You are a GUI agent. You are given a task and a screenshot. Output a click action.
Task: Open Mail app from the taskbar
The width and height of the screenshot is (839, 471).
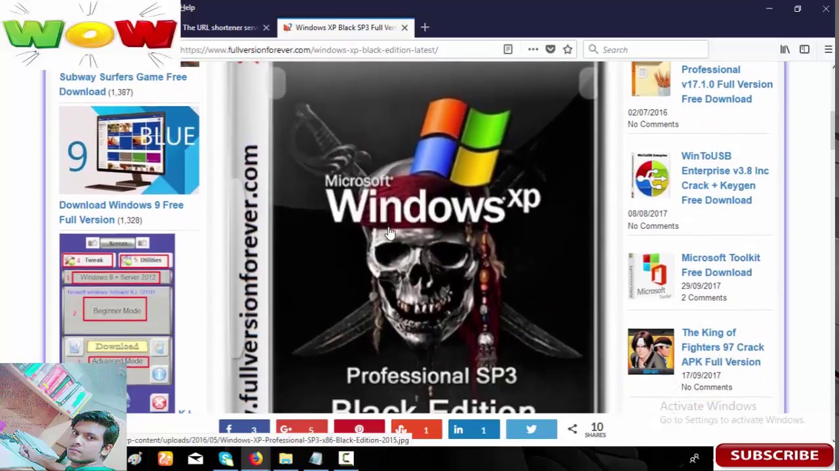pyautogui.click(x=195, y=459)
